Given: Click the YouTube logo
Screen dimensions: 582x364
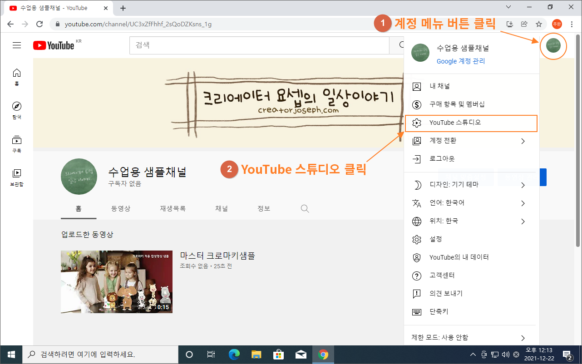Looking at the screenshot, I should (54, 45).
